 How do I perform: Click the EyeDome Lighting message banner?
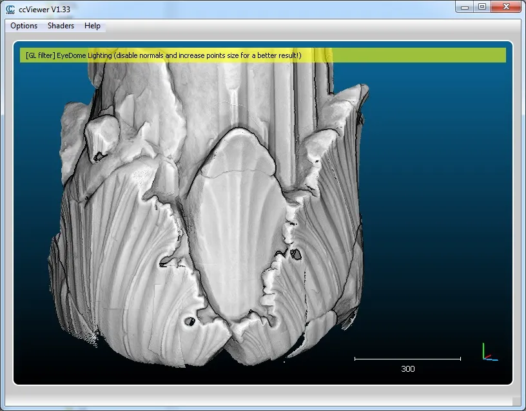[x=262, y=55]
